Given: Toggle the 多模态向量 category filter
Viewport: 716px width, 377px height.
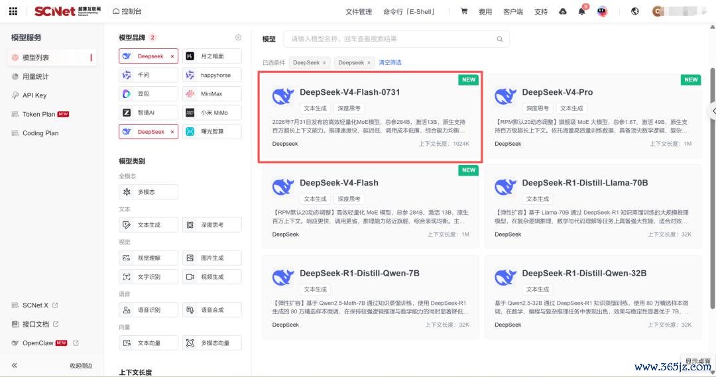Looking at the screenshot, I should coord(212,343).
